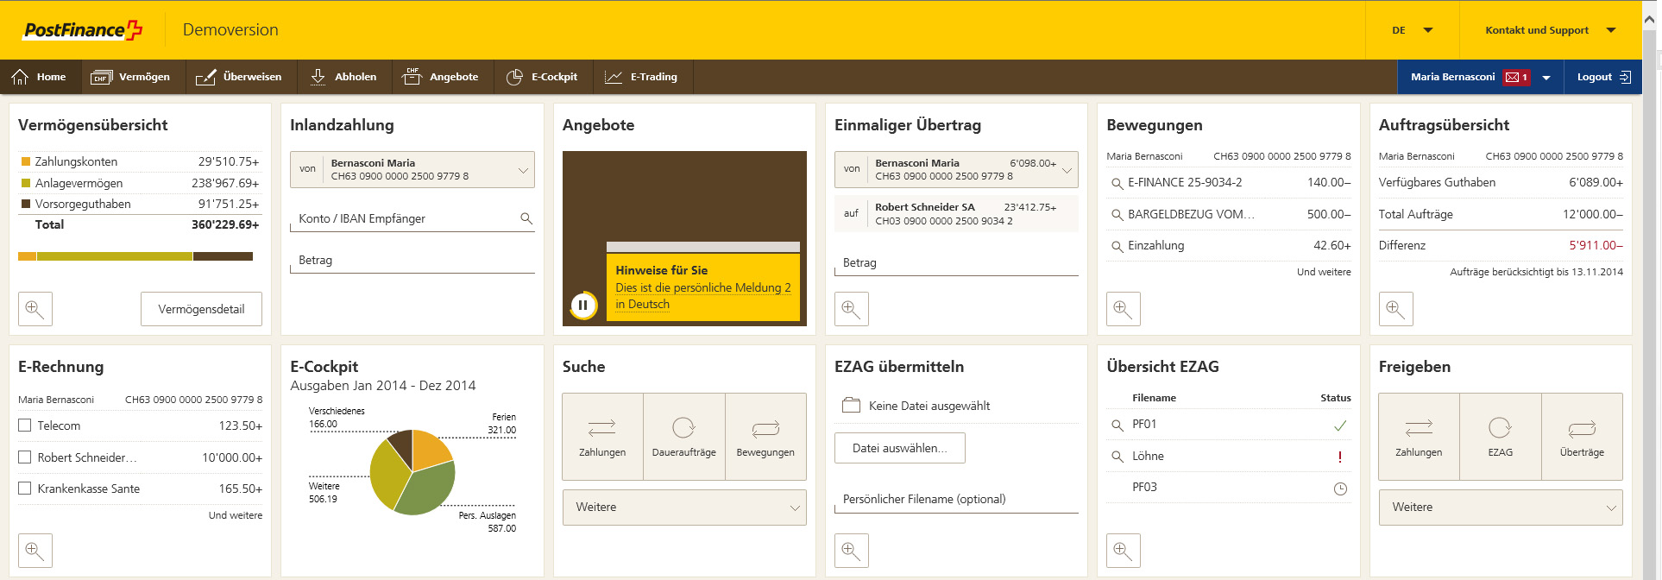Viewport: 1662px width, 580px height.
Task: Open the mail notification icon beside Maria Bernasconi
Action: click(x=1516, y=77)
